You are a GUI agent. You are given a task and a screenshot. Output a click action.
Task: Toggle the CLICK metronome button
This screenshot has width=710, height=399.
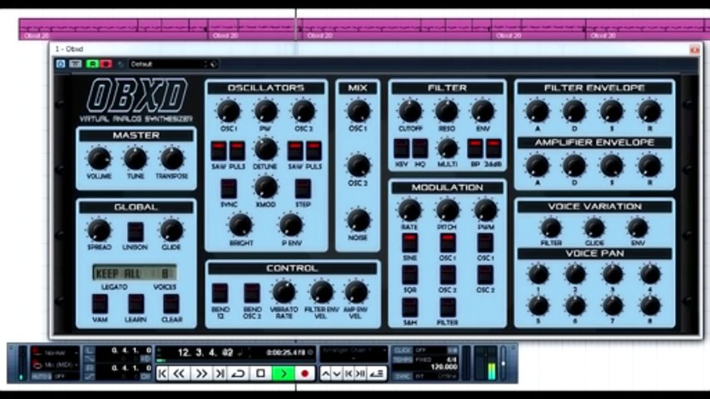pos(402,350)
